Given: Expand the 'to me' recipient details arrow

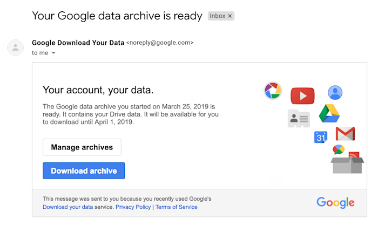Looking at the screenshot, I should (53, 53).
